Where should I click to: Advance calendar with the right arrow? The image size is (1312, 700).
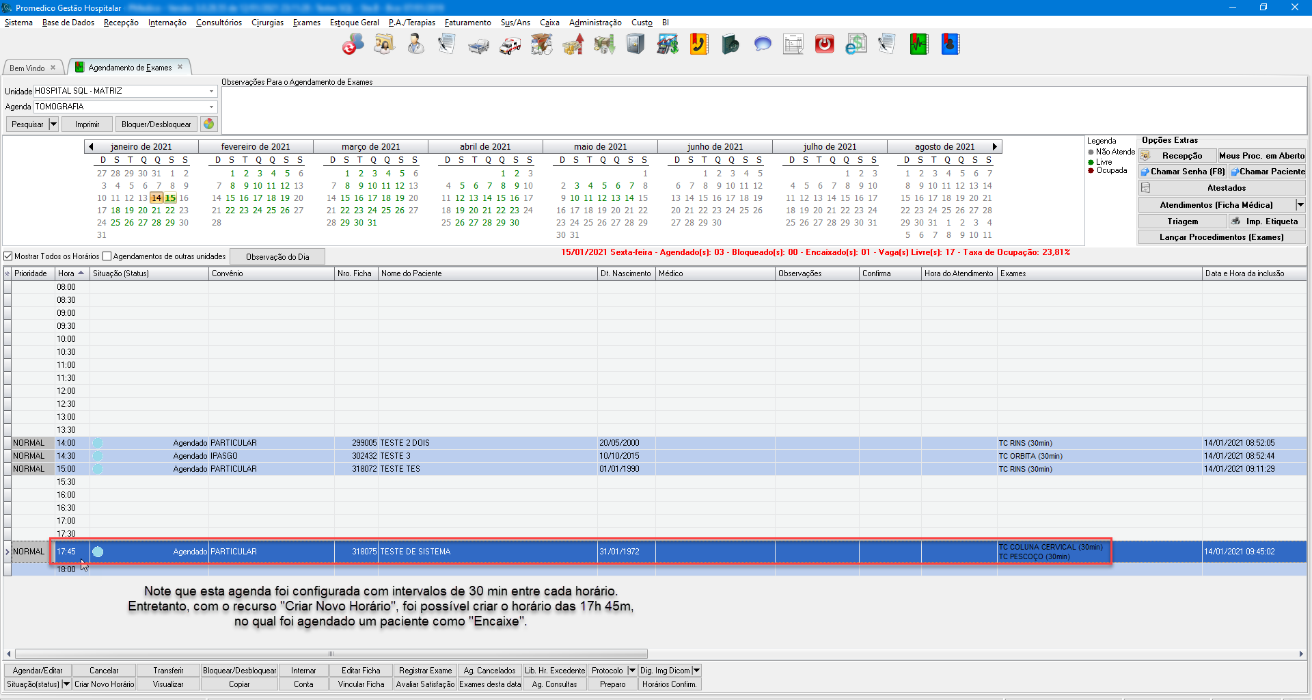pyautogui.click(x=995, y=146)
